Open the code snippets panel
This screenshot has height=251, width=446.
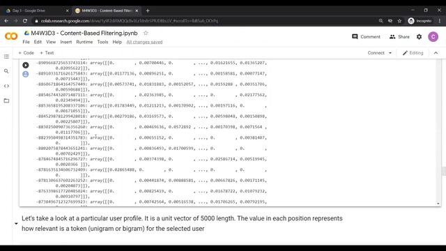click(x=6, y=86)
